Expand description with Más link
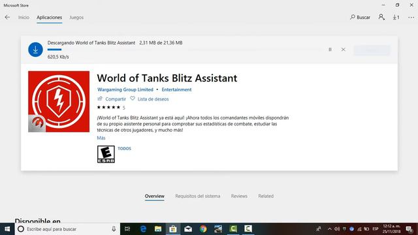Screen dimensions: 418x235 [x=101, y=138]
